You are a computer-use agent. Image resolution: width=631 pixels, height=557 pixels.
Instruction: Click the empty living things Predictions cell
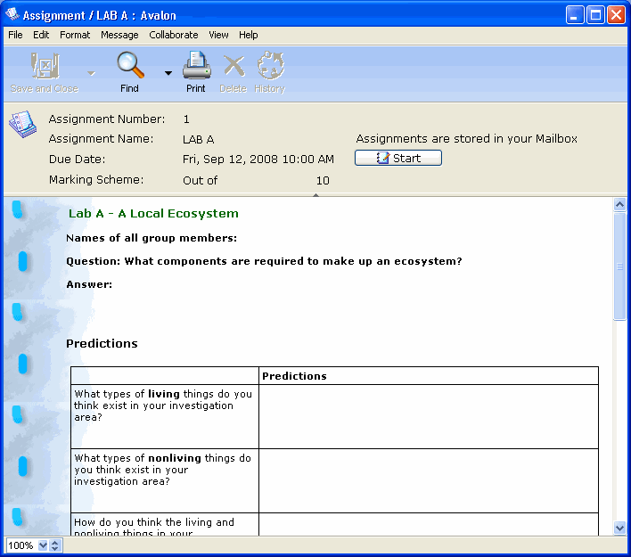click(x=428, y=416)
